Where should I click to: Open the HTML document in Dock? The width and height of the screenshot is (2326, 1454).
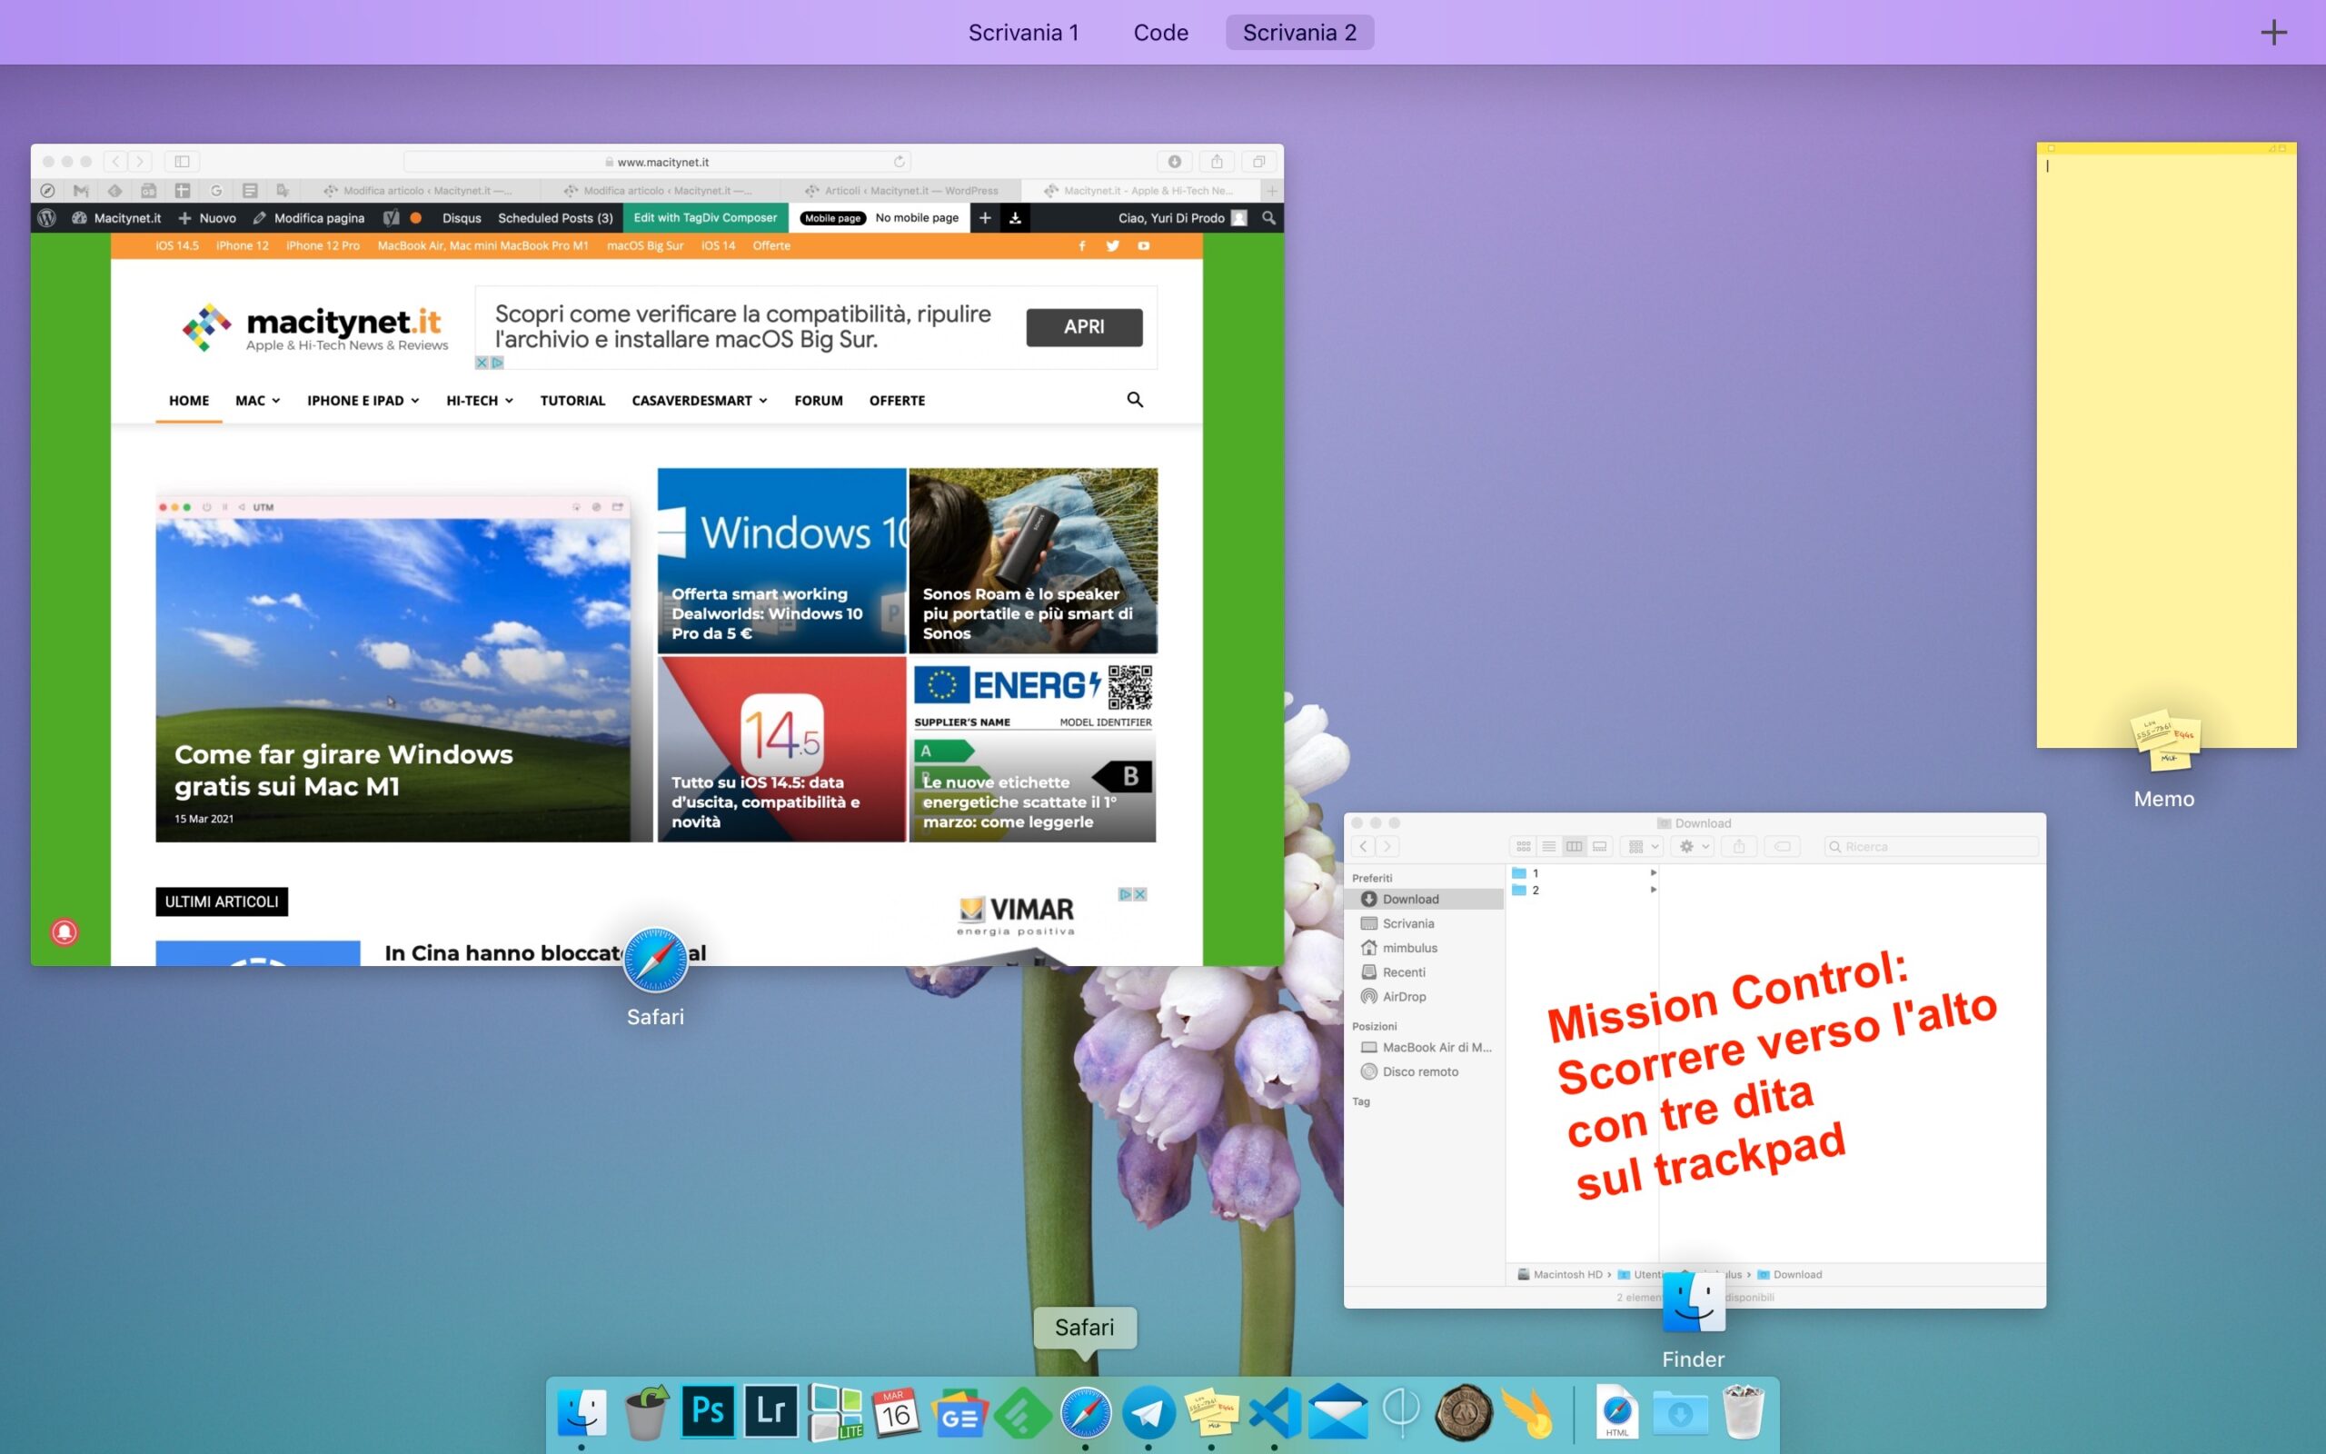(1616, 1411)
